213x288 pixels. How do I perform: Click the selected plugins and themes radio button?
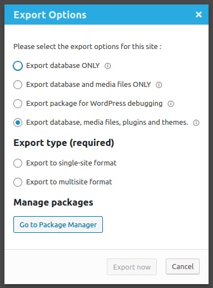(18, 123)
